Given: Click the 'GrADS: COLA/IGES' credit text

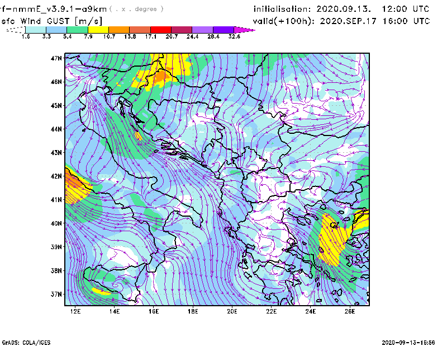Looking at the screenshot, I should tap(26, 343).
